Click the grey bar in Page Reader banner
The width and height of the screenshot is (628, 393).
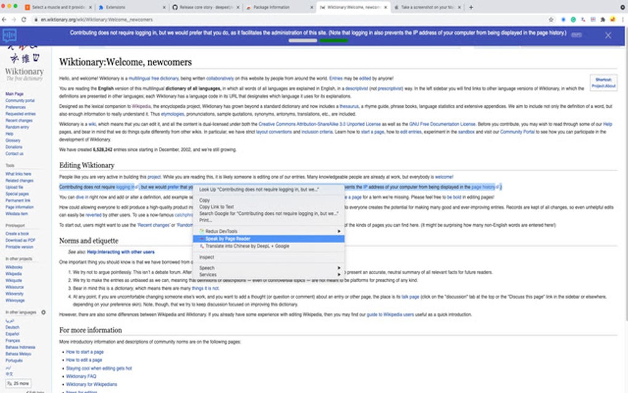303,41
